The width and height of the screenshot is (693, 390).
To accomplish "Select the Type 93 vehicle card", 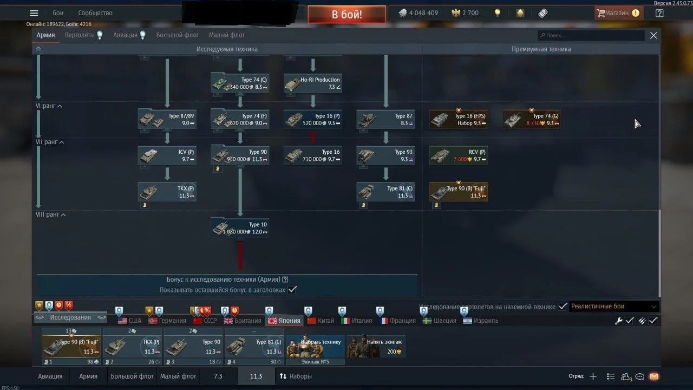I will tap(385, 155).
